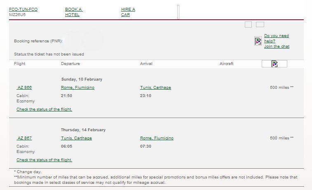Click the broken image icon in flight header
The width and height of the screenshot is (312, 190).
click(274, 64)
